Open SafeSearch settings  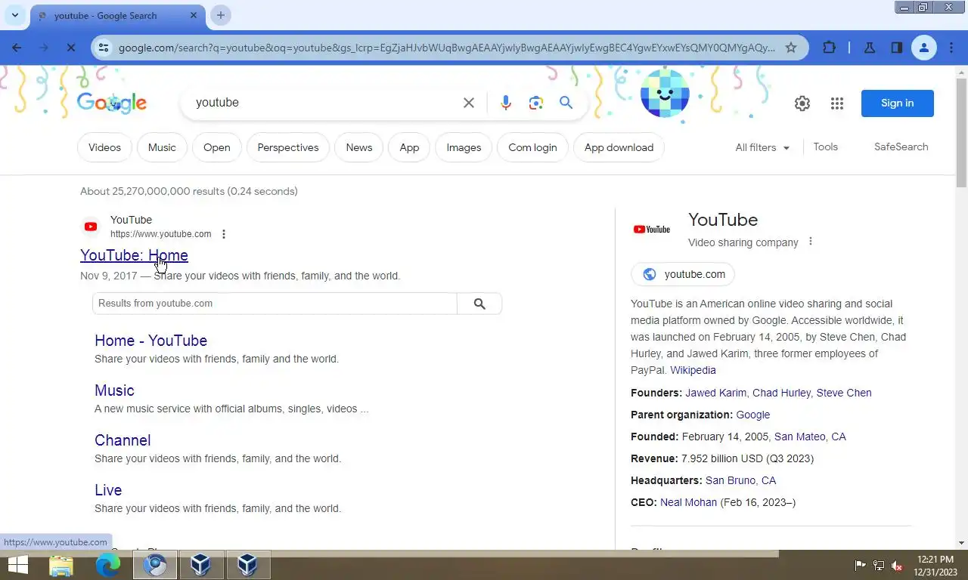click(901, 147)
